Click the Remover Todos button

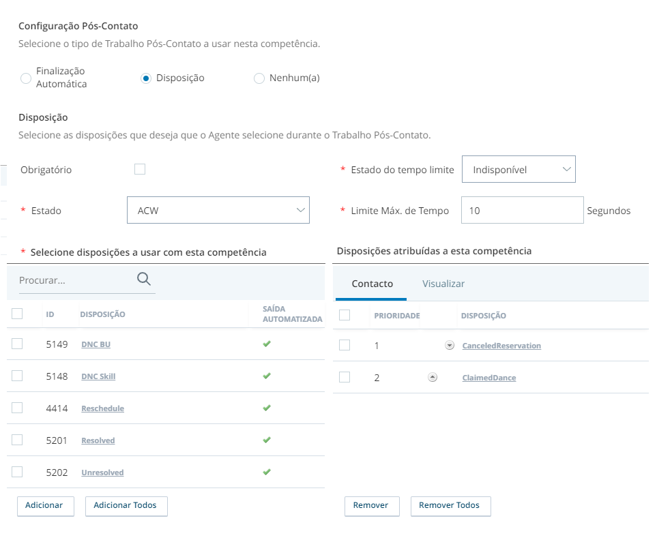(451, 506)
